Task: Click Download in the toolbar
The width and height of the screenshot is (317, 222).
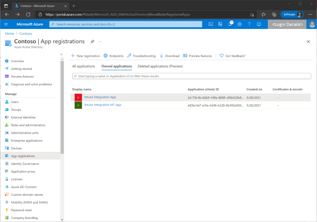Action: tap(169, 56)
